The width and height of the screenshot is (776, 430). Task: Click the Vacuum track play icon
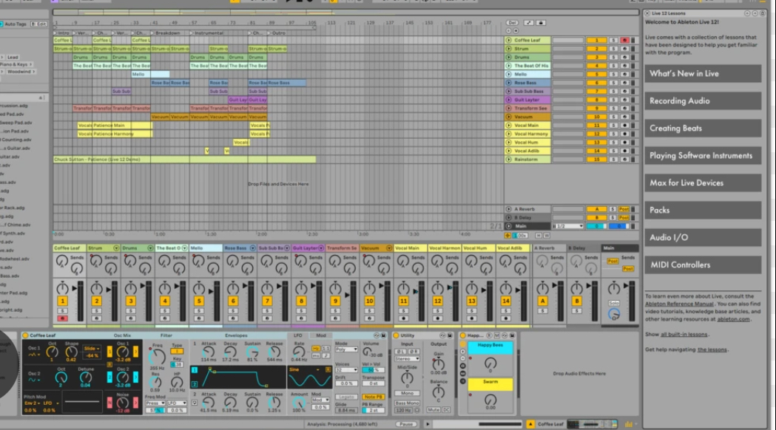[508, 117]
